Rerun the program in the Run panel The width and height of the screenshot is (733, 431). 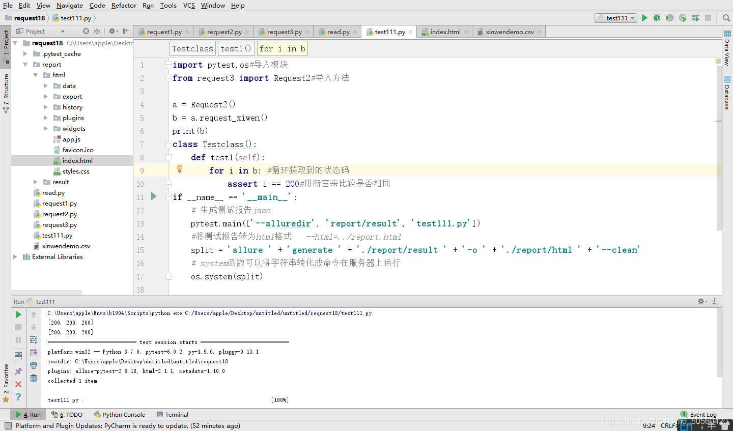click(18, 314)
